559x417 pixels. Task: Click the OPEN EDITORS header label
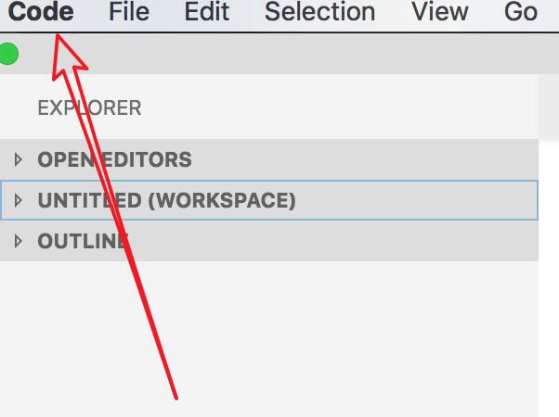114,159
